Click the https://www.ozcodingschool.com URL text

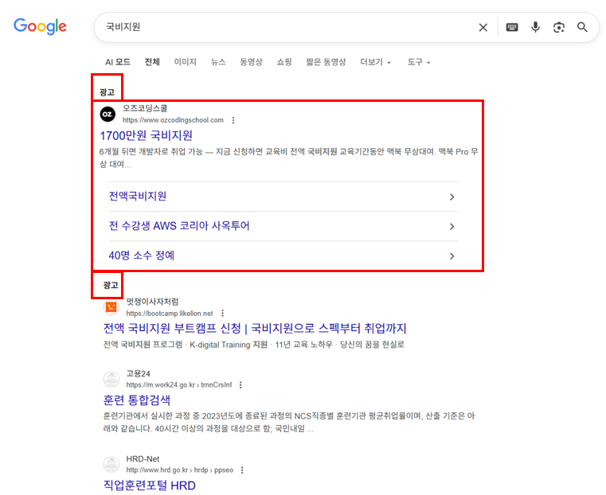tap(173, 120)
